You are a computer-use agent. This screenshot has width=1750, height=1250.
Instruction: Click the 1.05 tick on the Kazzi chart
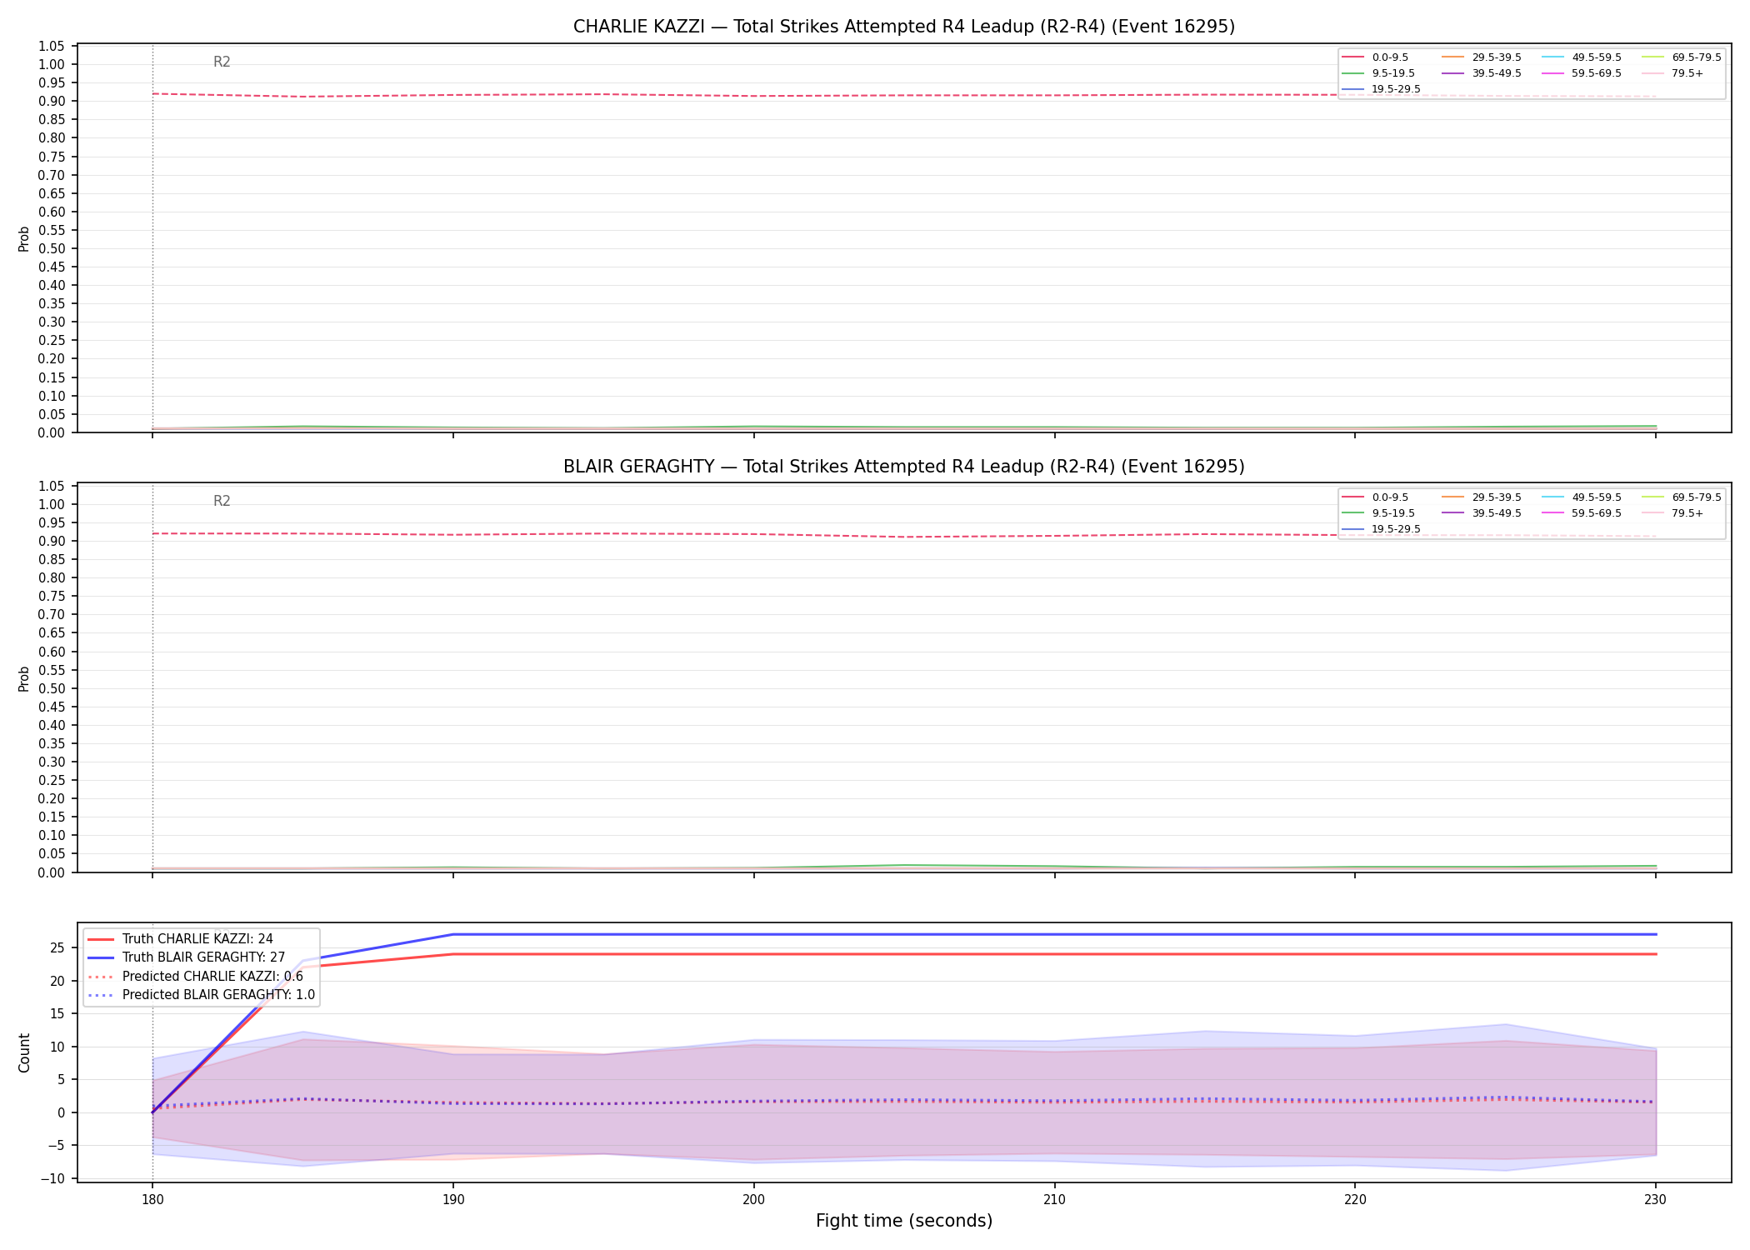52,46
